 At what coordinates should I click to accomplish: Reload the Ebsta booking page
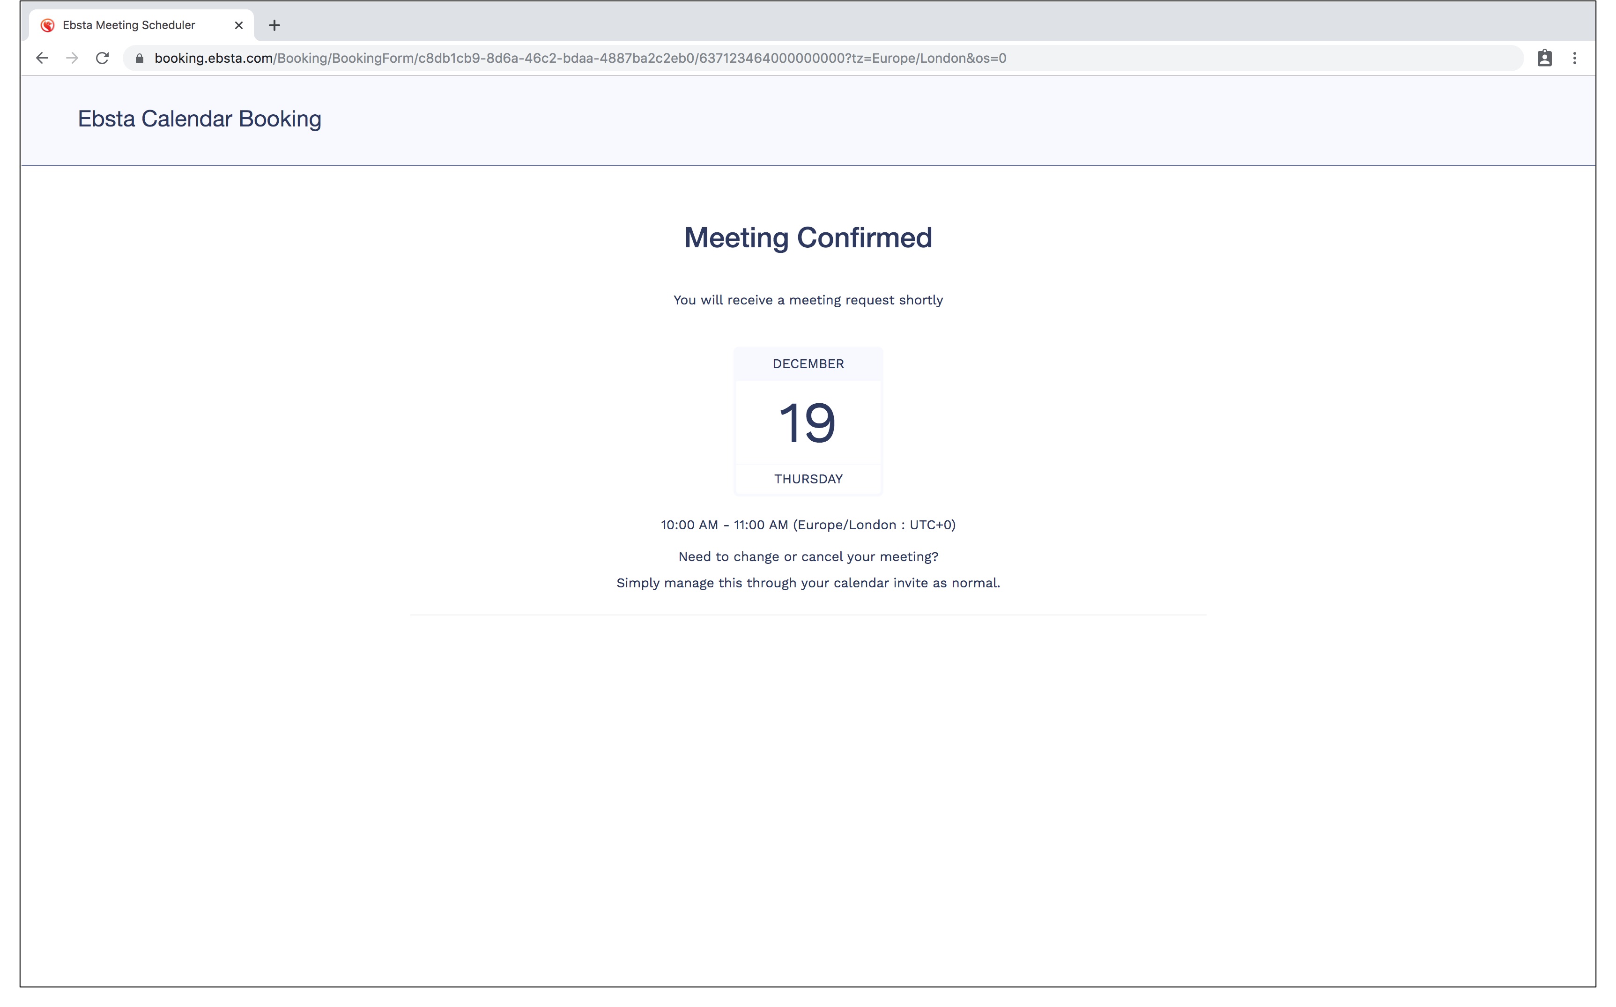tap(102, 59)
